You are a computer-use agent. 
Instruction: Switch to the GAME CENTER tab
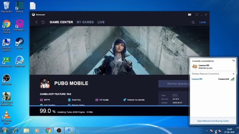(61, 22)
